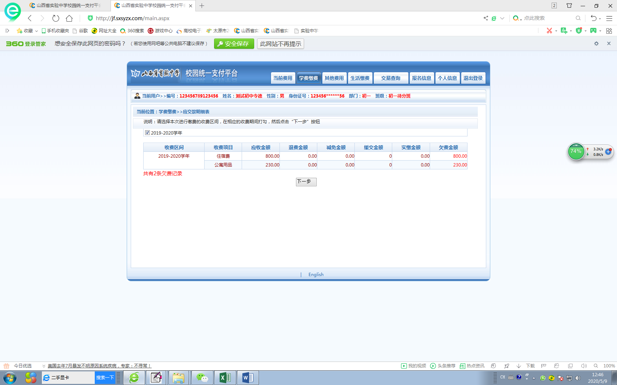Open 热点资讯 in status bar

coord(472,366)
